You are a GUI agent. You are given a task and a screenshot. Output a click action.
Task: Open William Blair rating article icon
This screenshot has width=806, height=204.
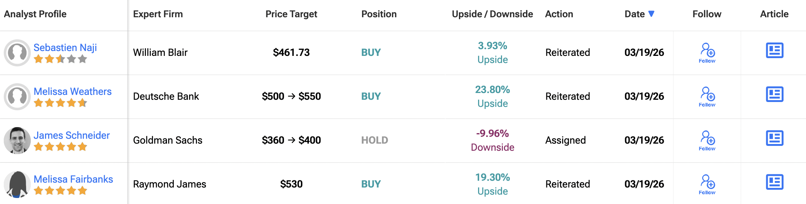(774, 51)
